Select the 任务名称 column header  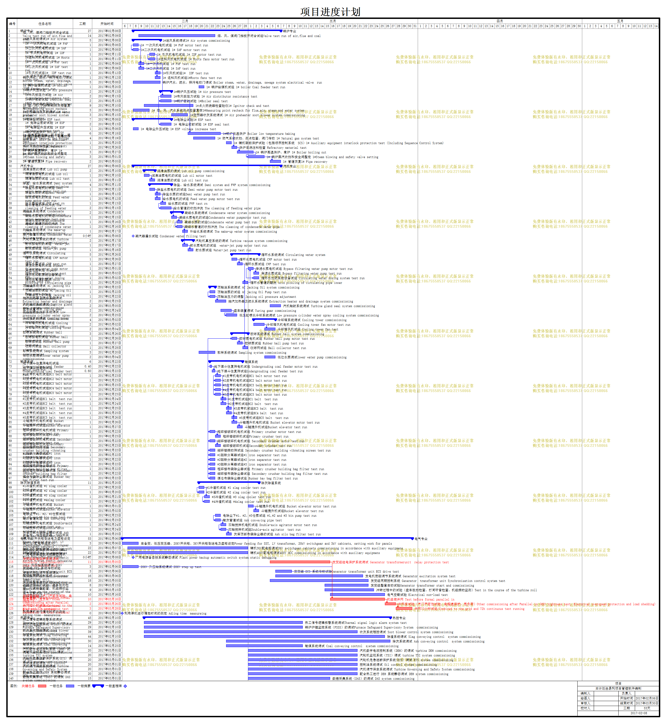pyautogui.click(x=45, y=24)
